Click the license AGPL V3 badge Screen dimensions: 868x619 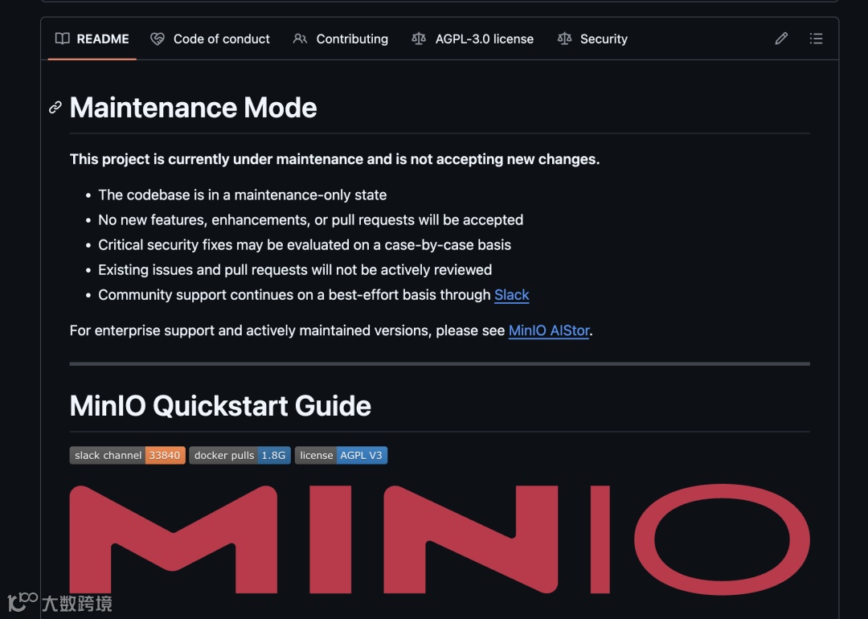point(341,455)
